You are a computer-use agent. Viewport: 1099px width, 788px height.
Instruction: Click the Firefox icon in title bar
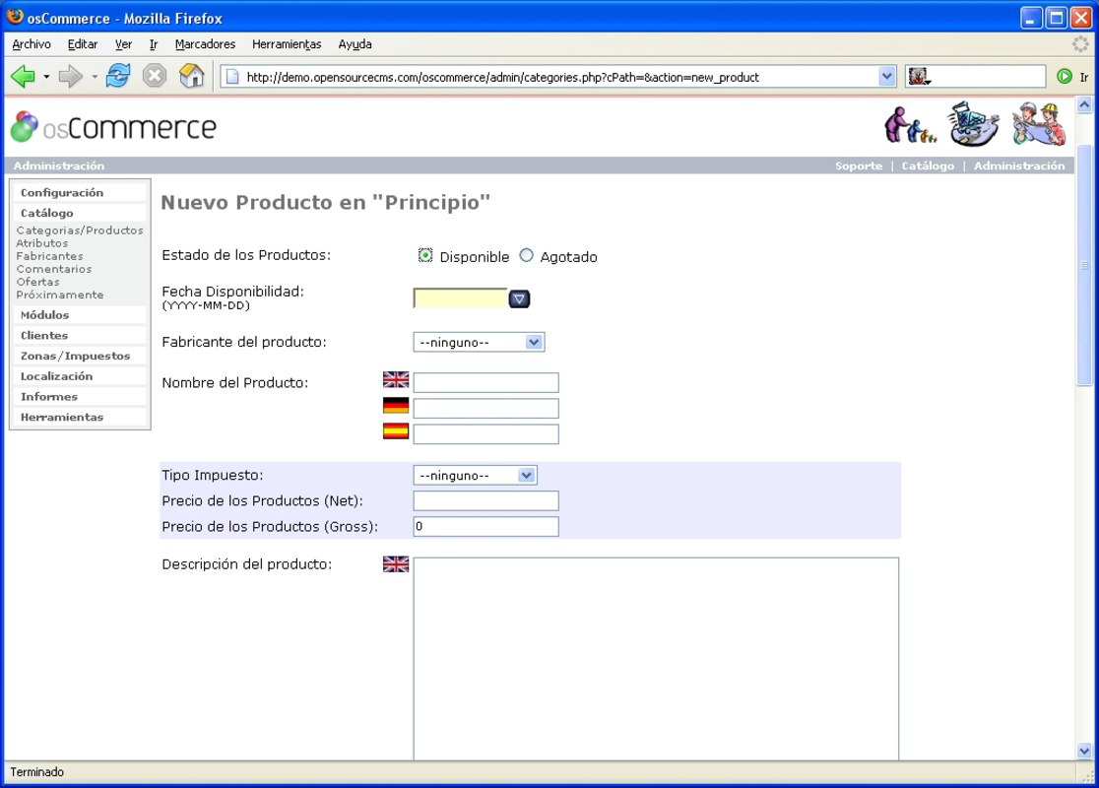tap(15, 17)
